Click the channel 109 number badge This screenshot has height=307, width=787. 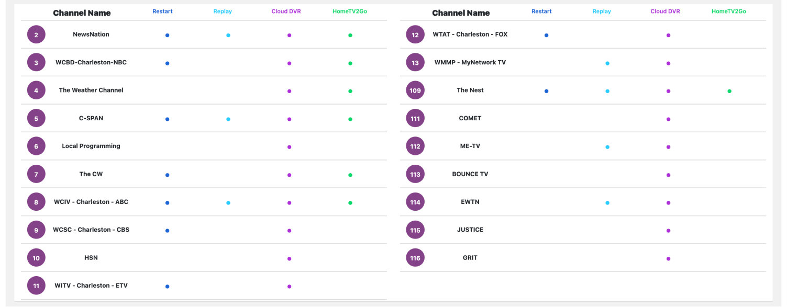(x=415, y=90)
